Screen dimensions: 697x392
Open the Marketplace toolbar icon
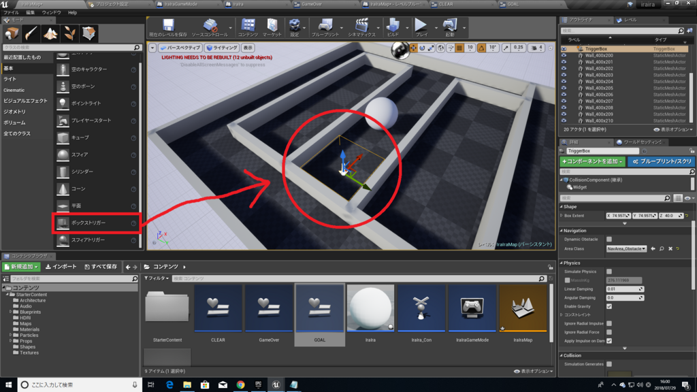coord(272,27)
